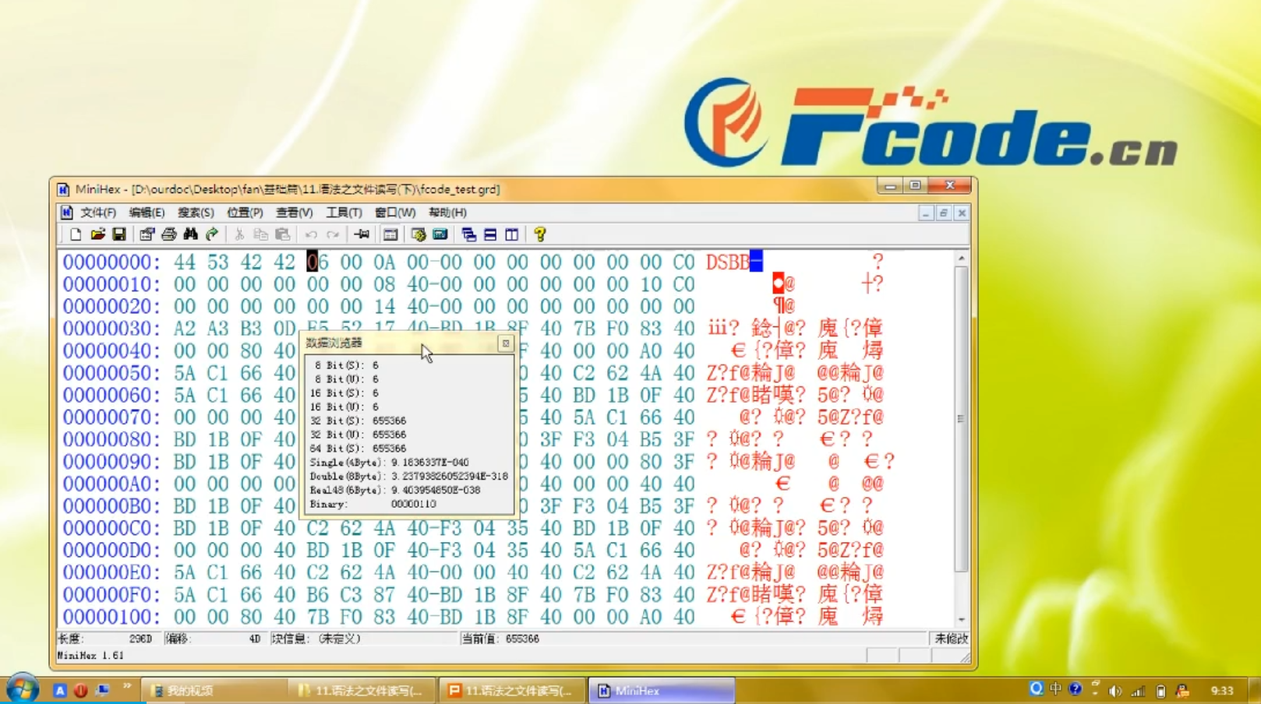Image resolution: width=1261 pixels, height=704 pixels.
Task: Open the 文件(F) menu
Action: [98, 213]
